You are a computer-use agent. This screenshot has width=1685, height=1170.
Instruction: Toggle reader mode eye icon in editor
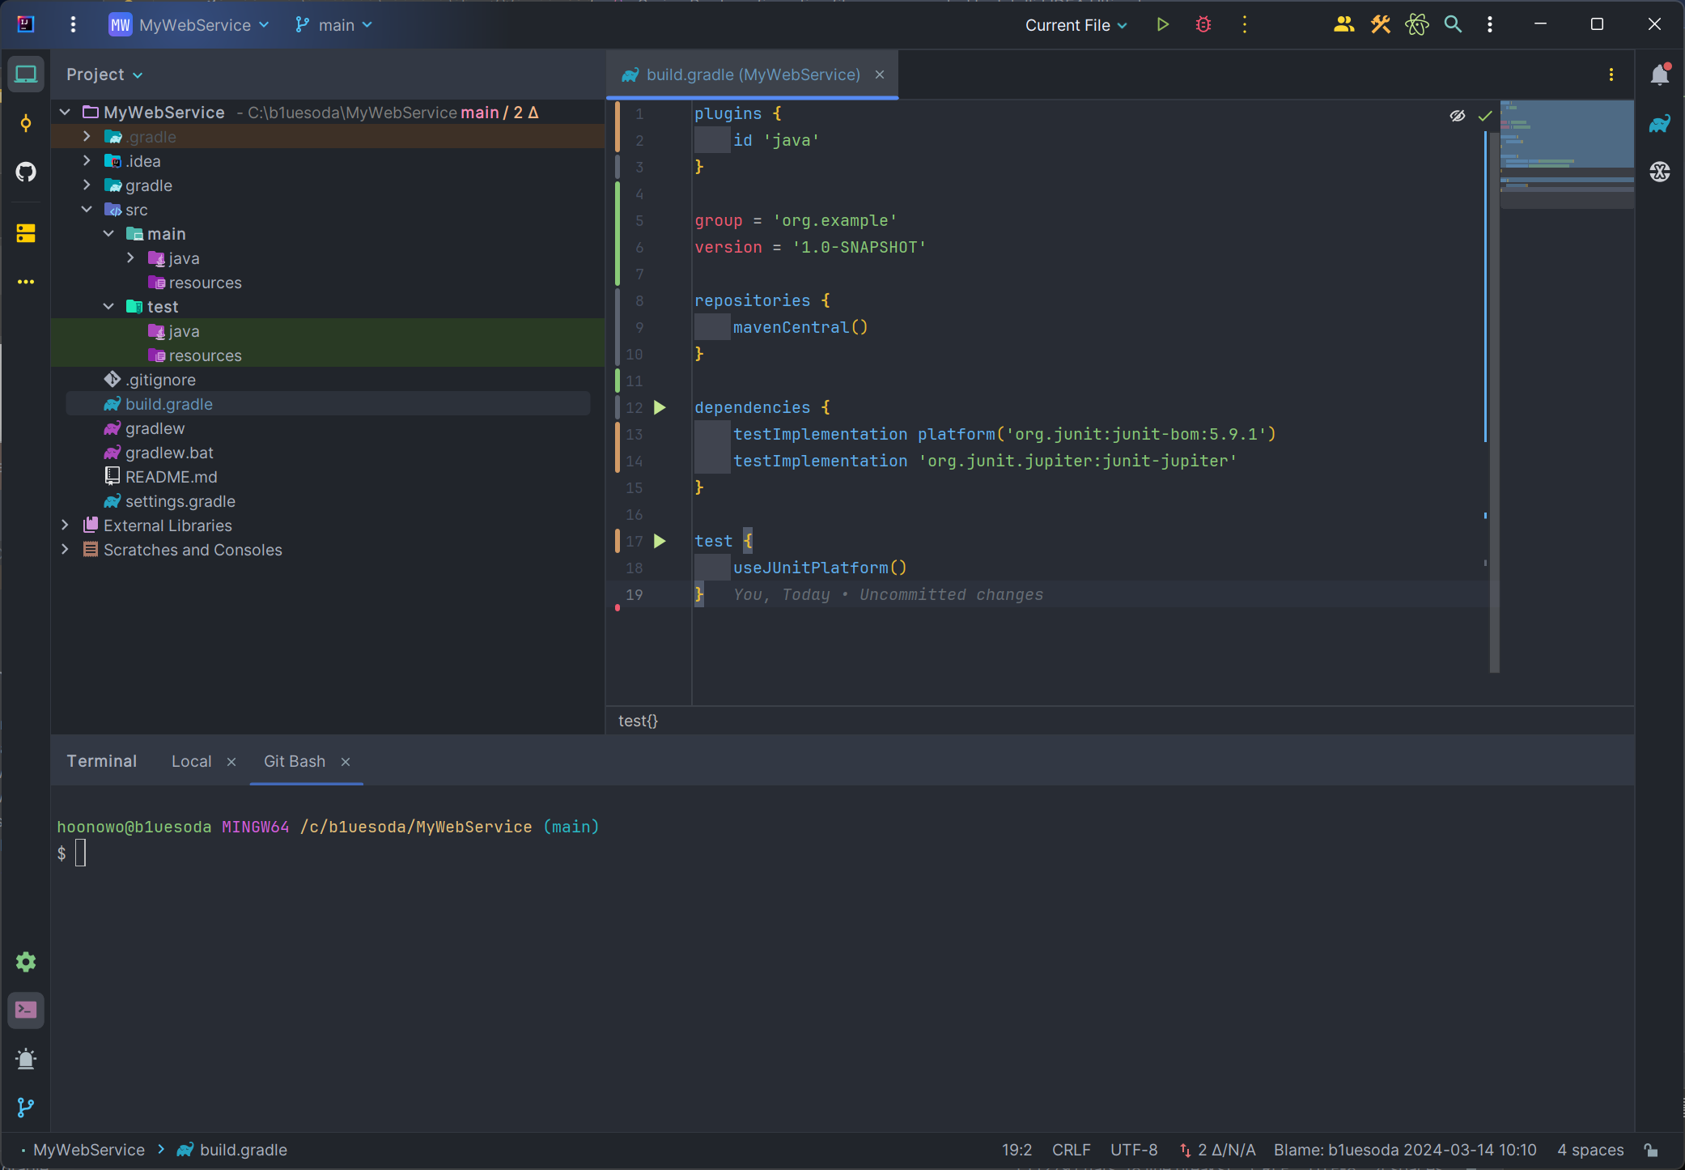pyautogui.click(x=1457, y=116)
